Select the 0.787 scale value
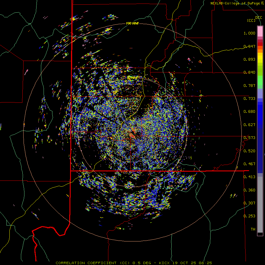Image resolution: width=265 pixels, height=265 pixels. (249, 85)
